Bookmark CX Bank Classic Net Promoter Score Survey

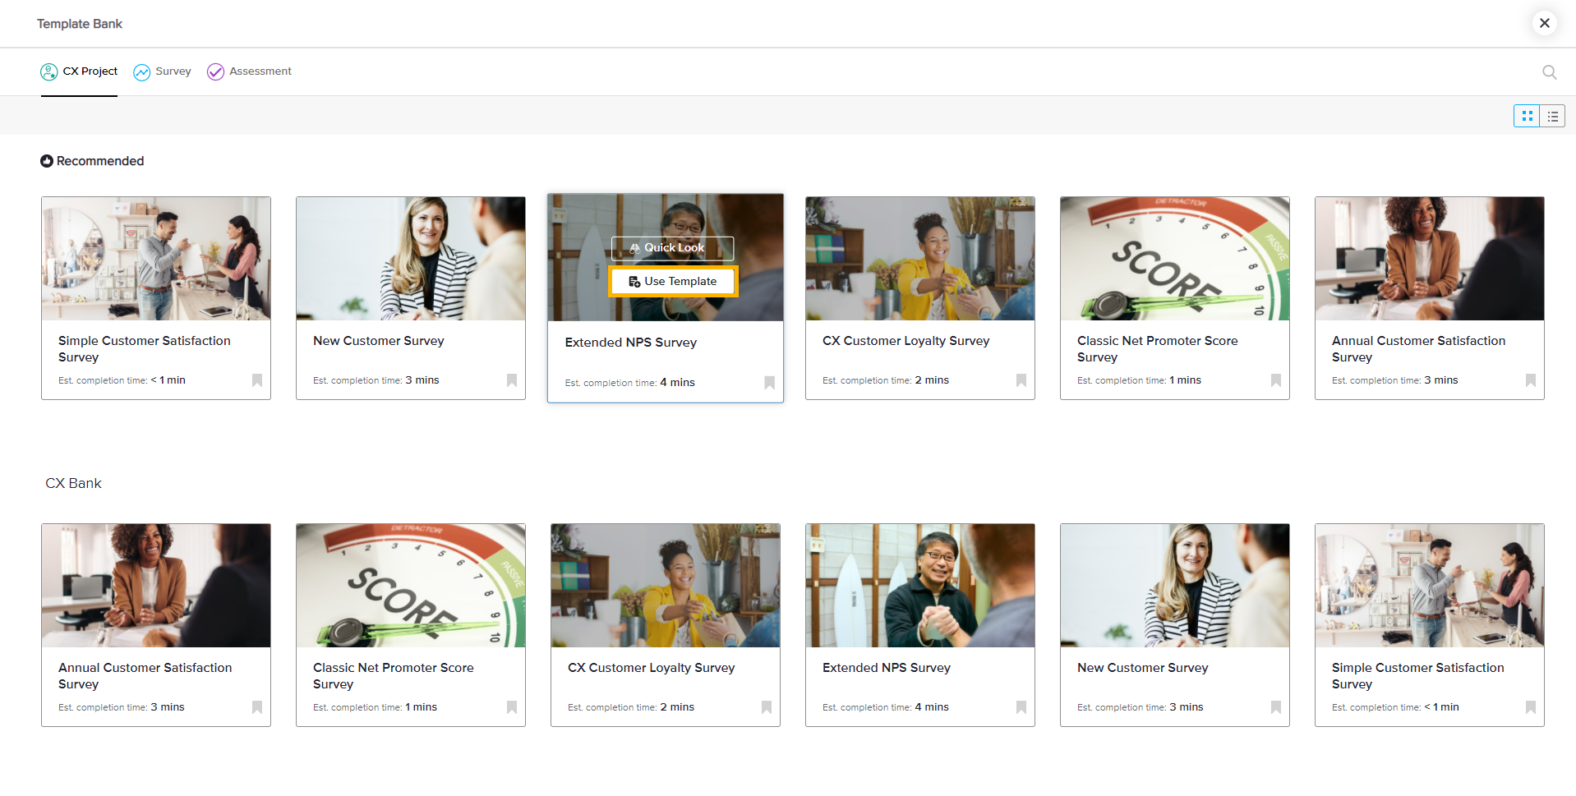[512, 707]
